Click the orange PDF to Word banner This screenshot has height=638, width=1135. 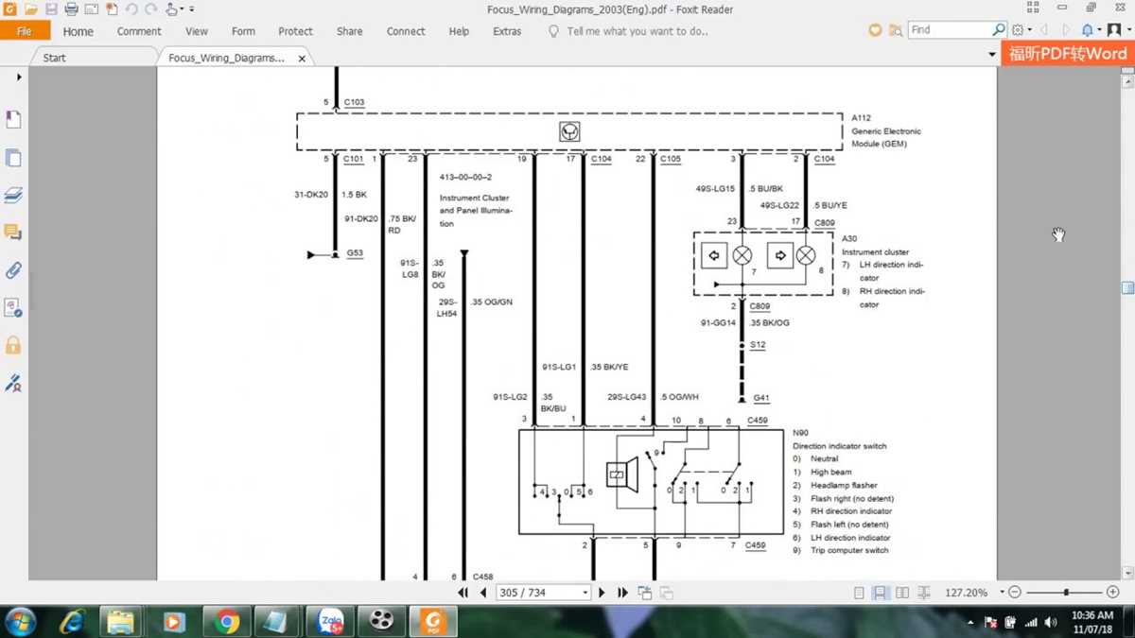pyautogui.click(x=1068, y=54)
